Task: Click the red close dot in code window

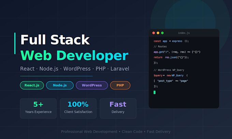Action: coord(154,33)
